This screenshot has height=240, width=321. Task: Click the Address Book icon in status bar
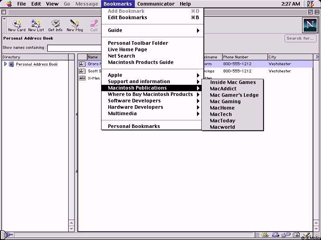(x=296, y=235)
